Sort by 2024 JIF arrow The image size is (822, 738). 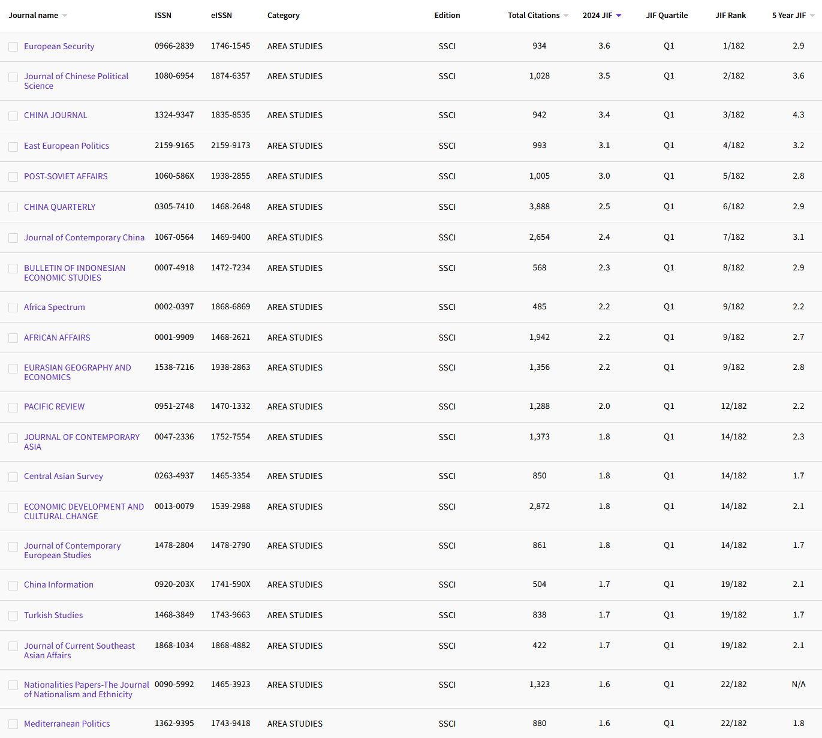click(x=619, y=16)
